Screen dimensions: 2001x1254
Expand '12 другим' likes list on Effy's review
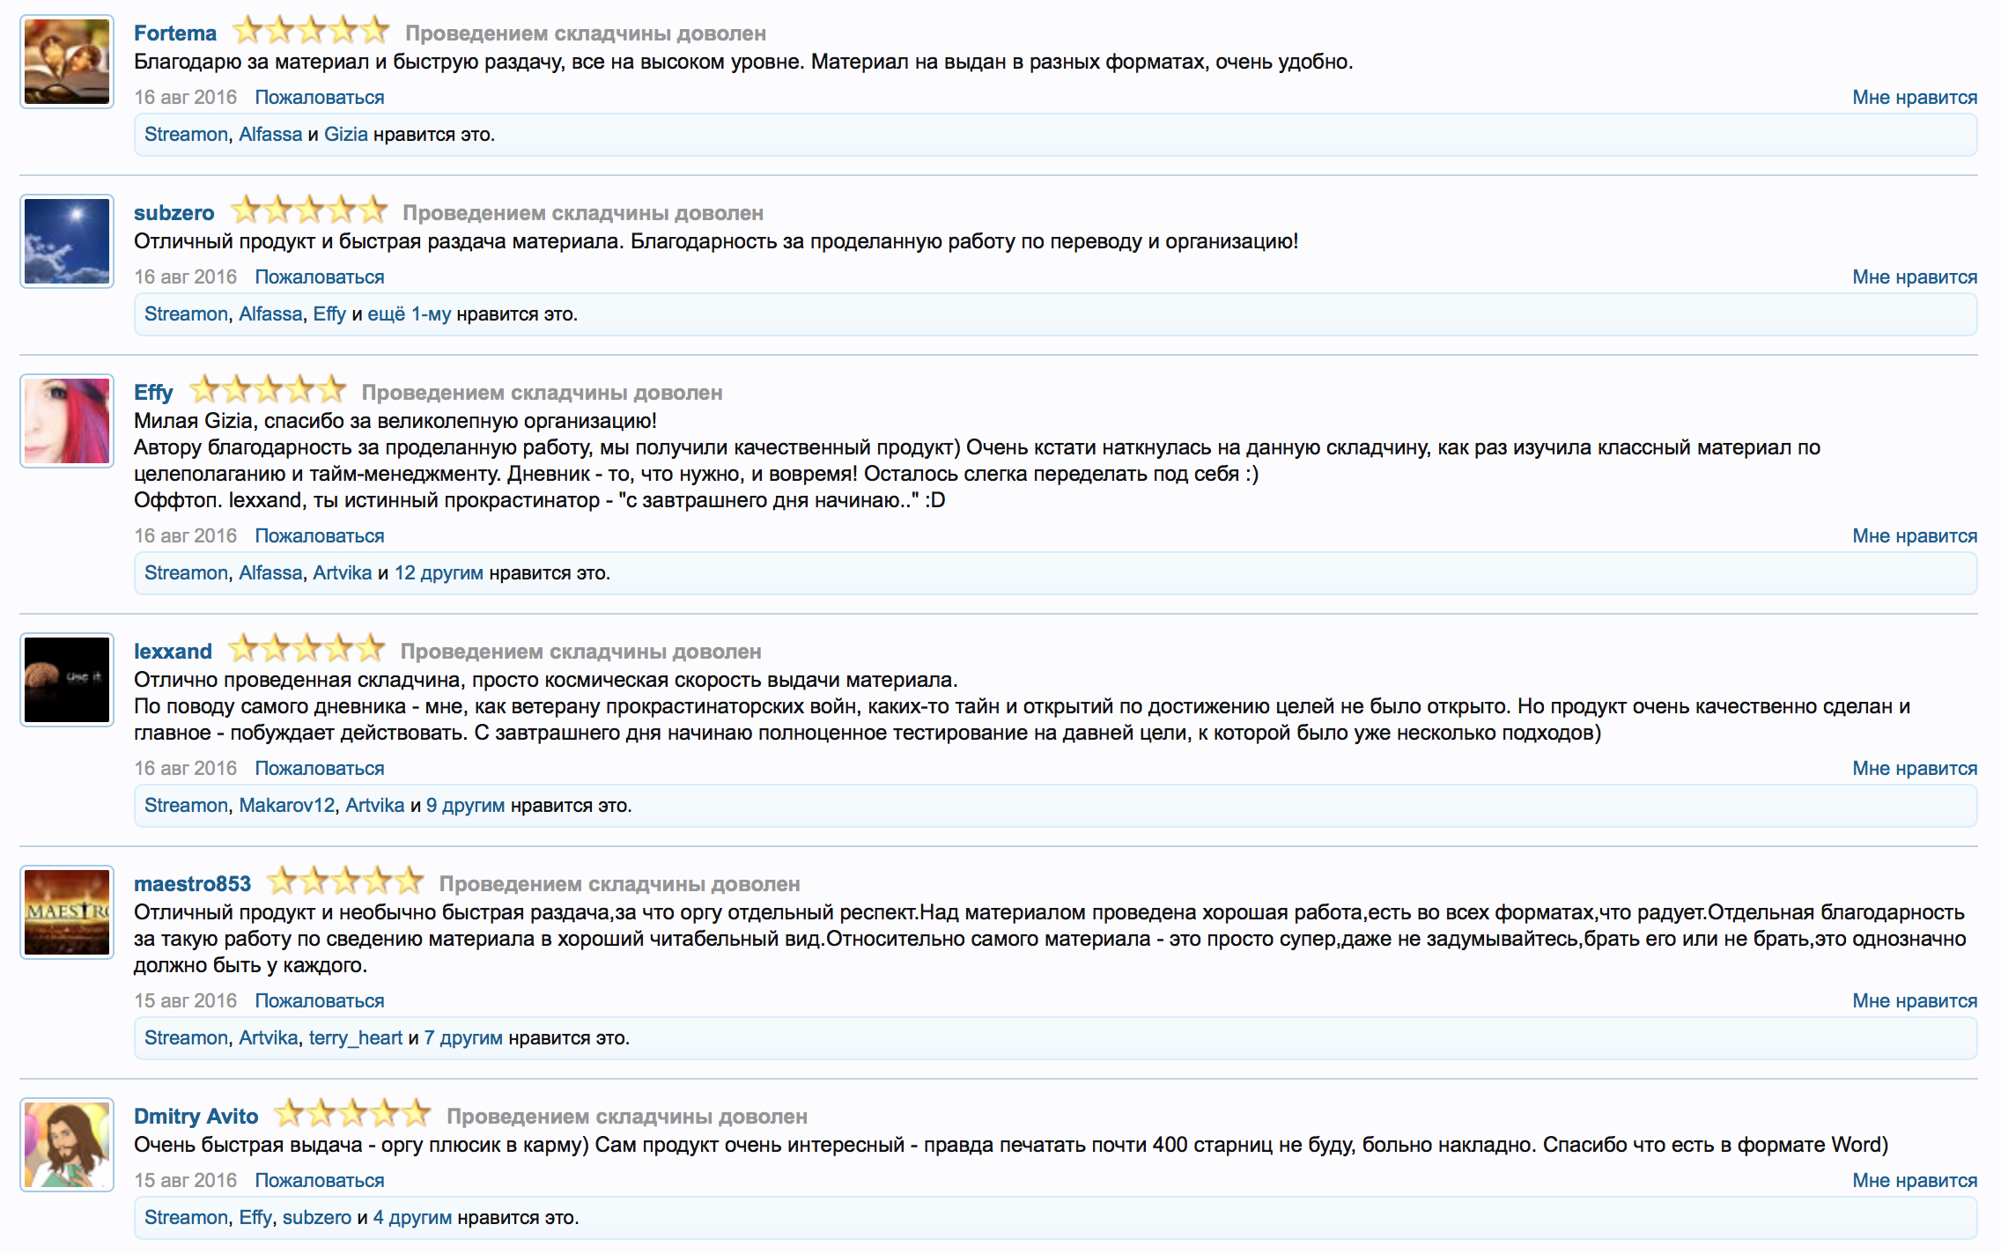pyautogui.click(x=439, y=572)
